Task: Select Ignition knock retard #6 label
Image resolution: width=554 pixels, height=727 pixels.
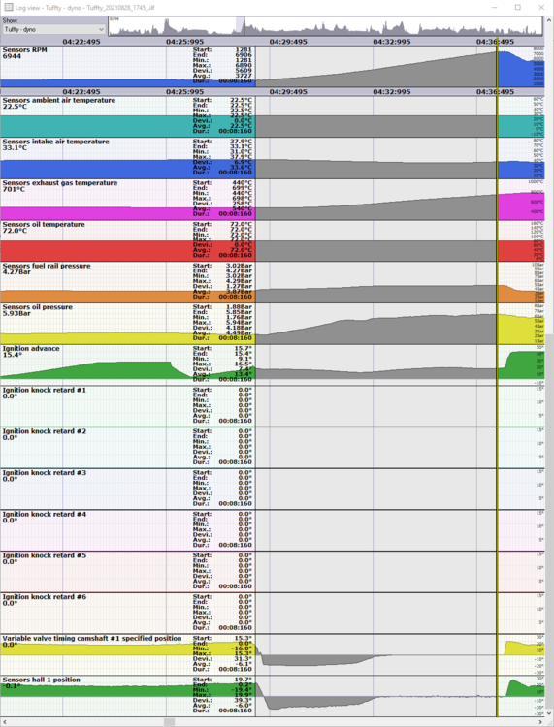Action: point(44,597)
